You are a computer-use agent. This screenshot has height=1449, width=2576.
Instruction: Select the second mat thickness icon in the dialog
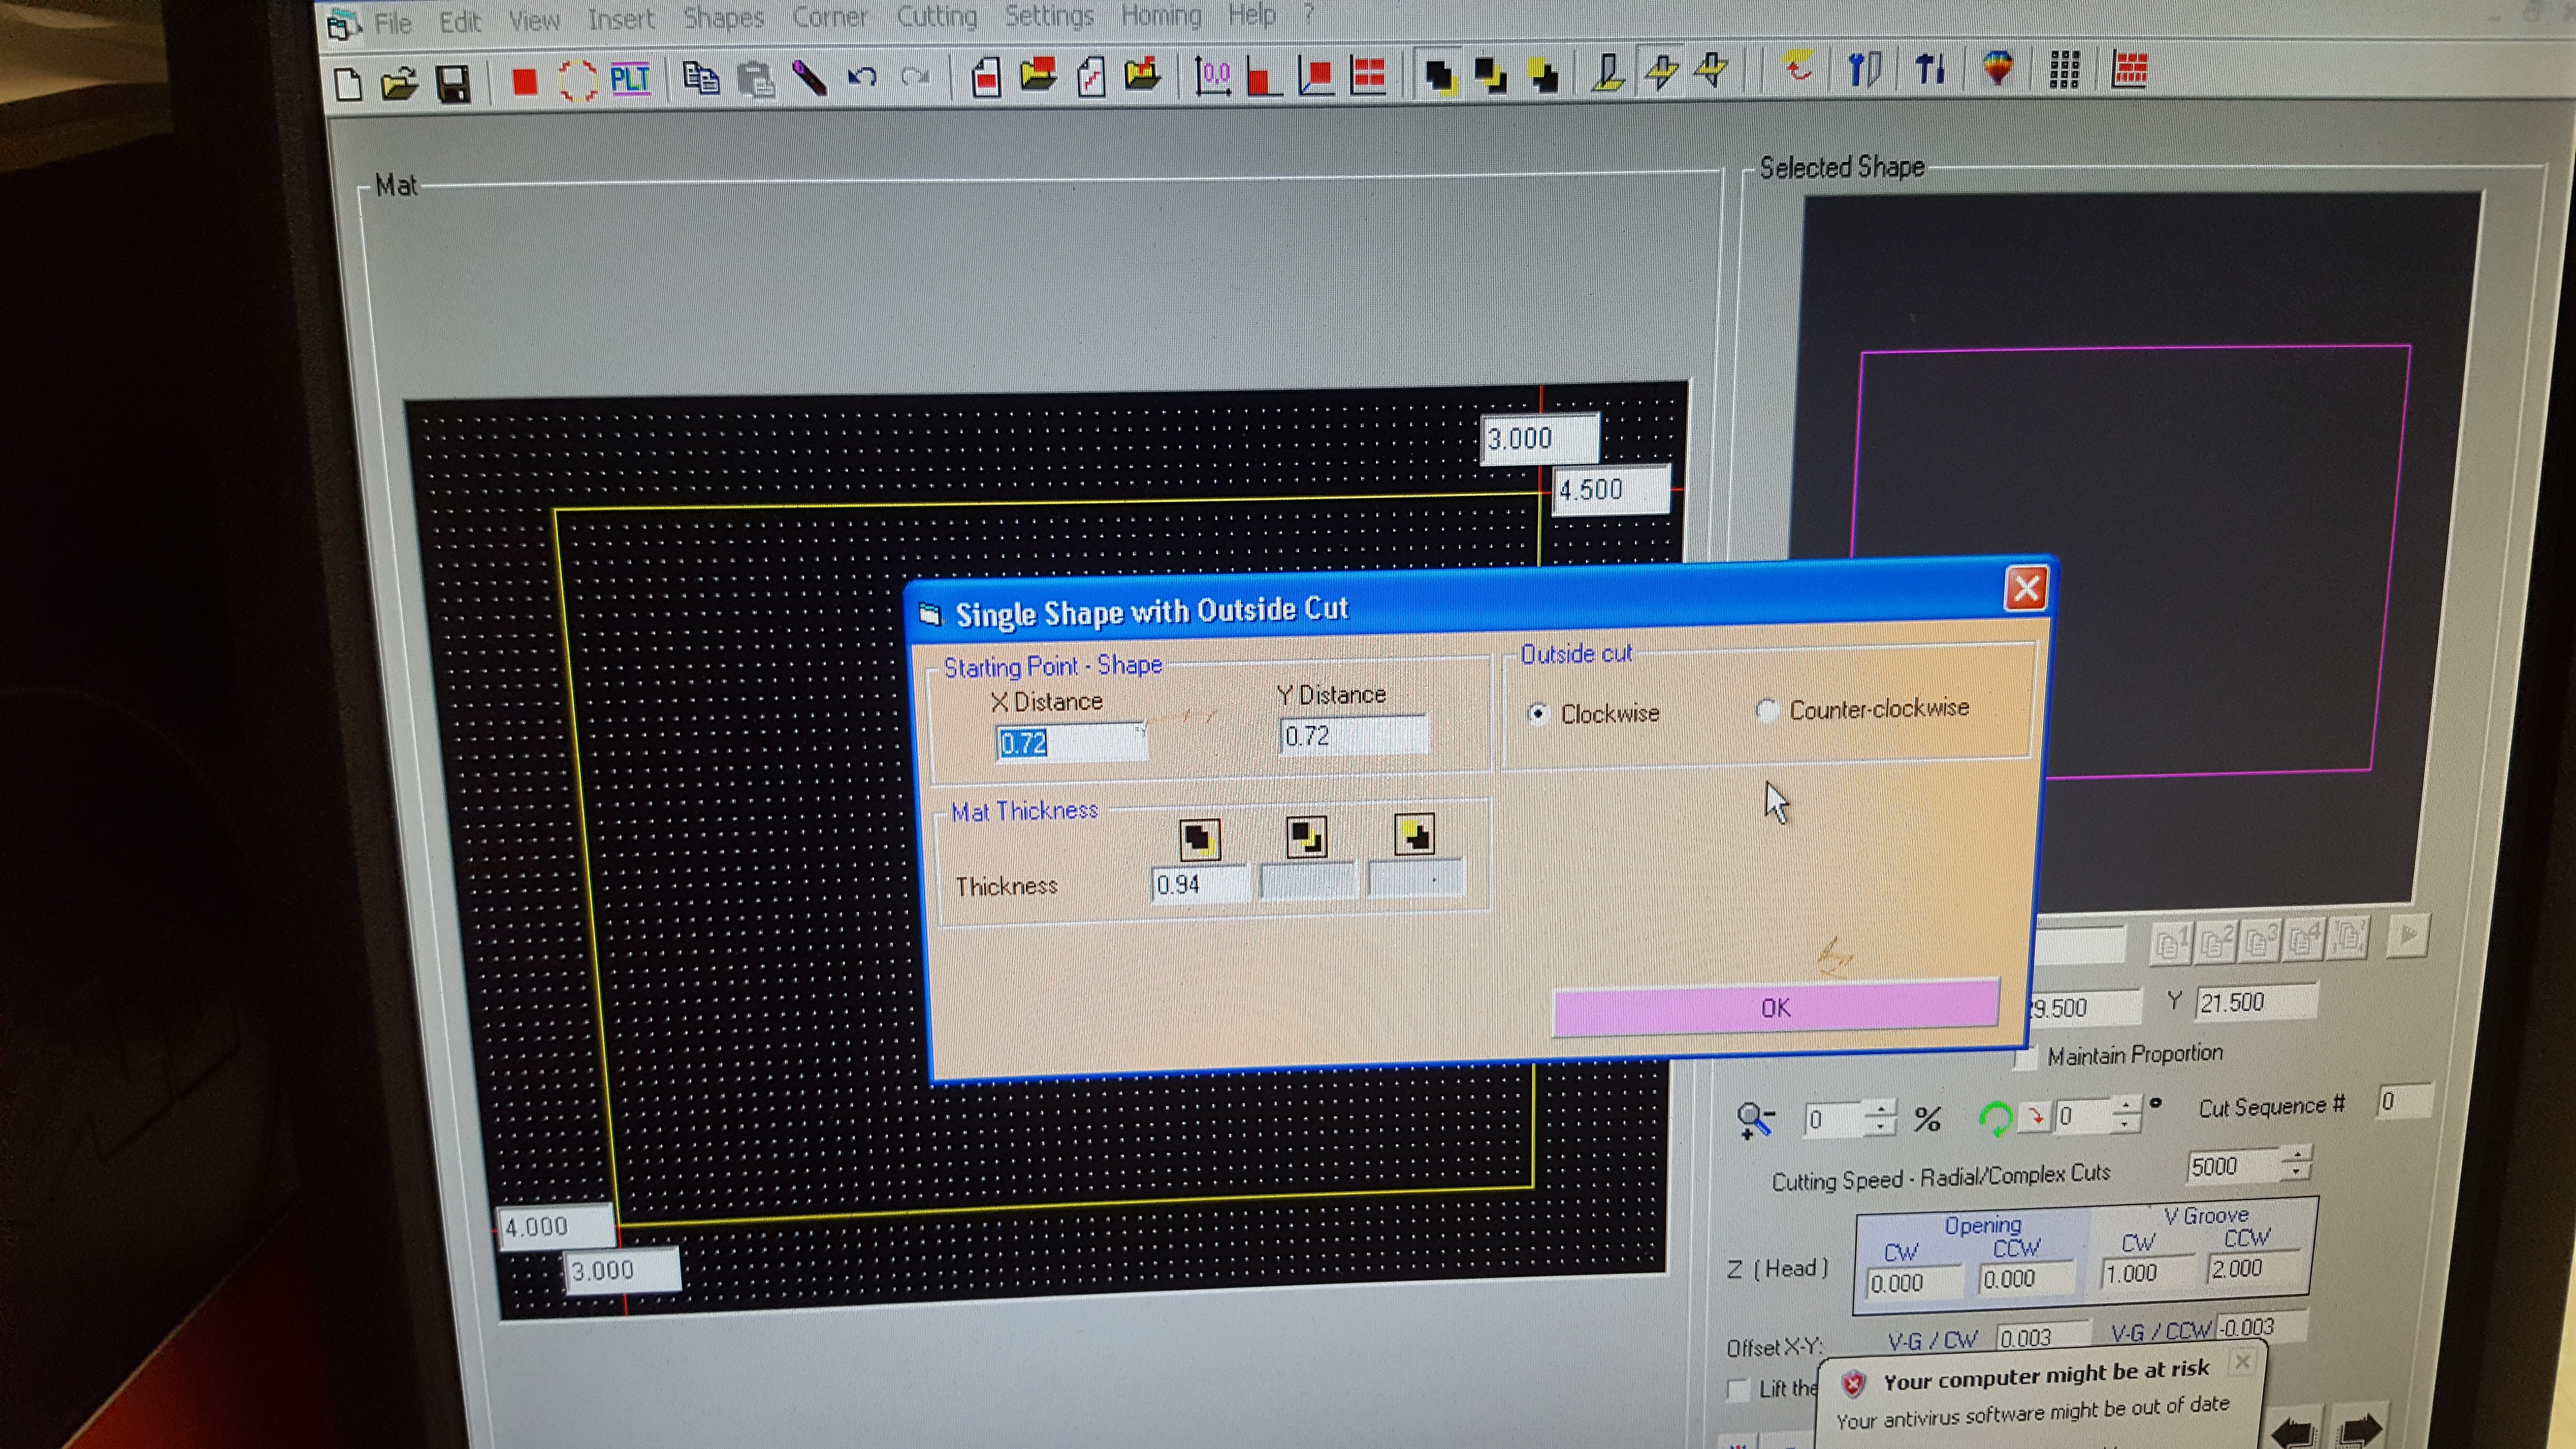1306,836
